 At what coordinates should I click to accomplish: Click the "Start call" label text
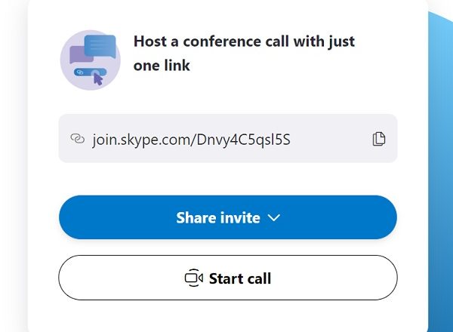point(239,278)
